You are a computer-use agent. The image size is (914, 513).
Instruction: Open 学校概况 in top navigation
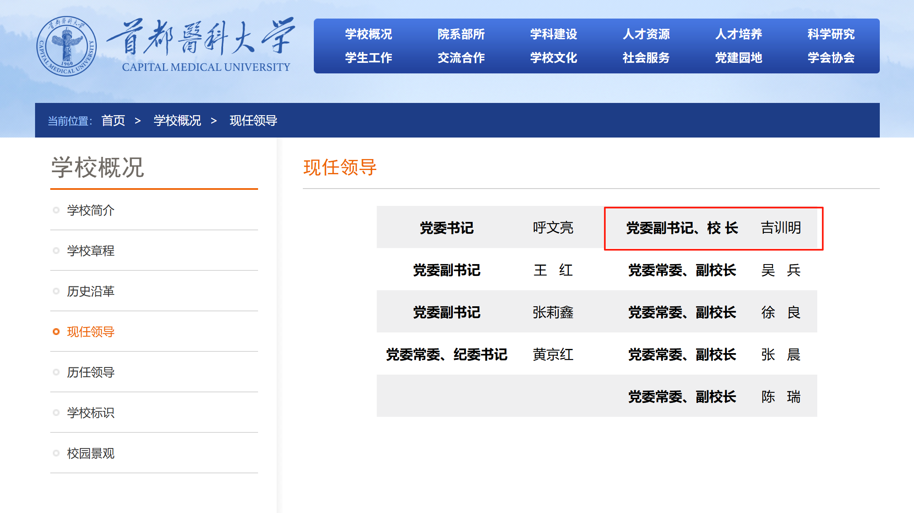pos(368,34)
